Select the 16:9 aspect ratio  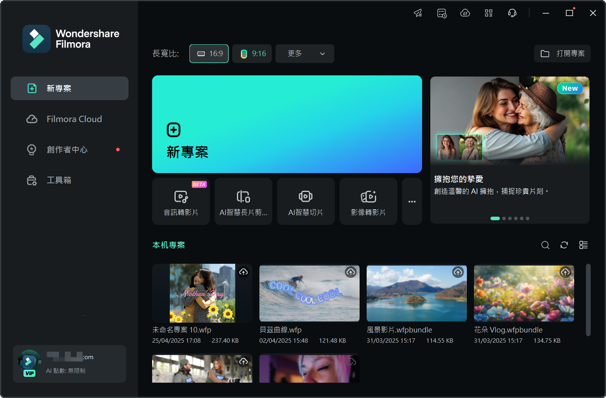click(x=209, y=54)
